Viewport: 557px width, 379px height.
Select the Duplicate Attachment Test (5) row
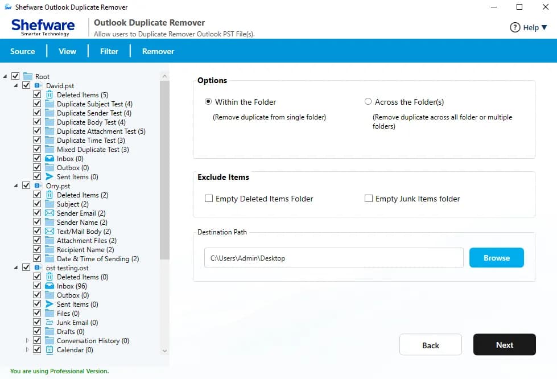tap(101, 131)
